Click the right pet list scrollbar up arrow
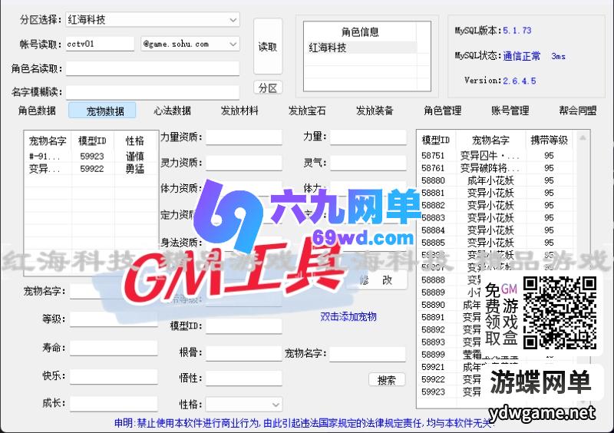This screenshot has height=433, width=614. [583, 137]
